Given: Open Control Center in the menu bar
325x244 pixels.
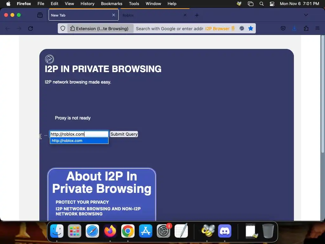Looking at the screenshot, I should click(272, 4).
